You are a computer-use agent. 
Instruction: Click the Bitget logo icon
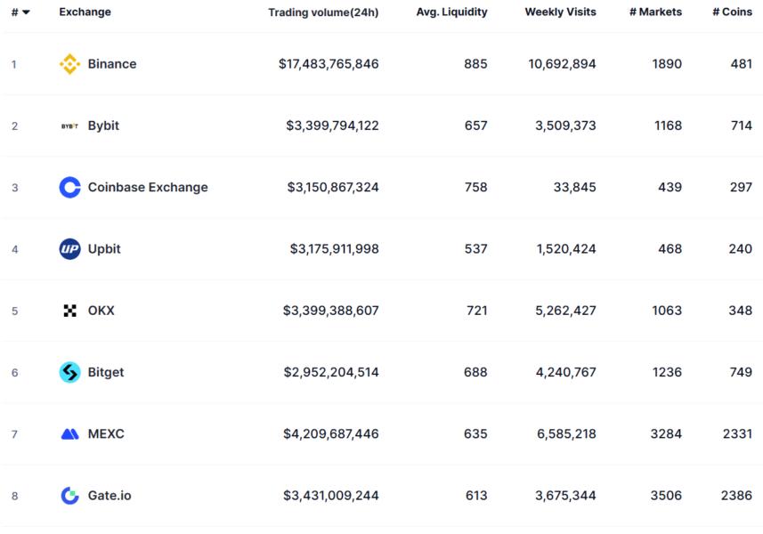(69, 372)
